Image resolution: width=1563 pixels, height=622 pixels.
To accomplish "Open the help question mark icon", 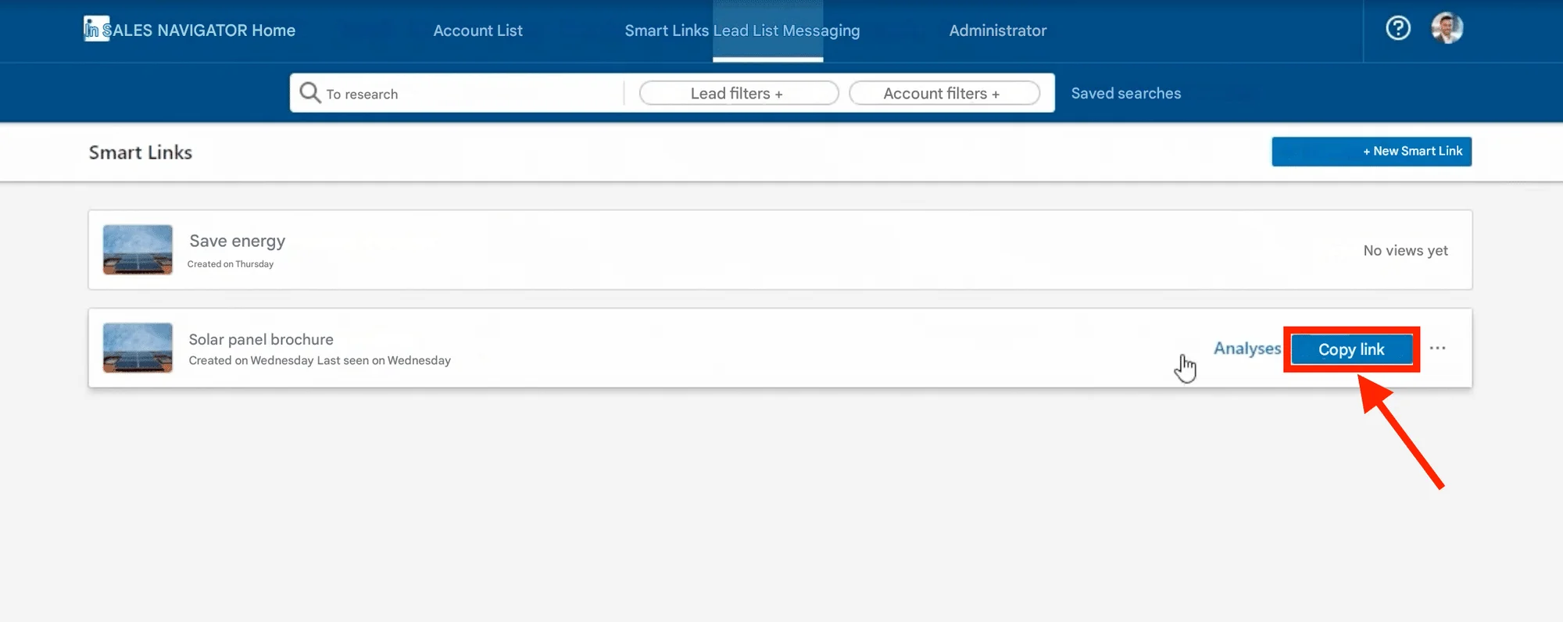I will tap(1398, 29).
